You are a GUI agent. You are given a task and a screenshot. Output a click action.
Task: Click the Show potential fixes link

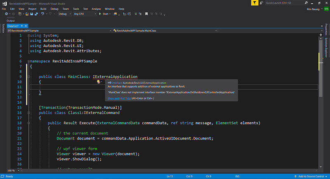click(119, 98)
